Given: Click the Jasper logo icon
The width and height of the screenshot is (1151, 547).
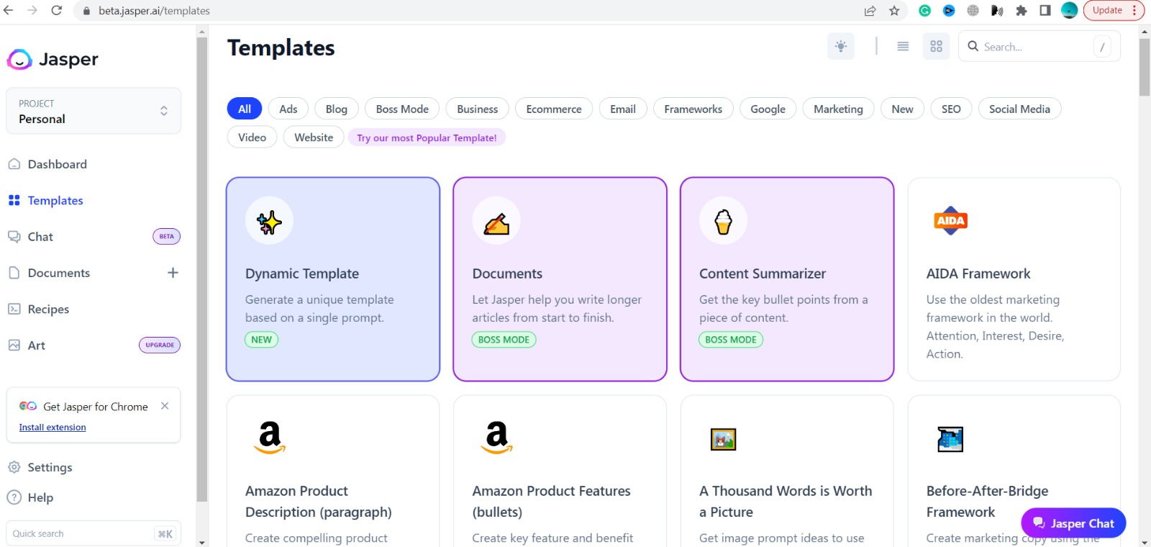Looking at the screenshot, I should [x=19, y=59].
